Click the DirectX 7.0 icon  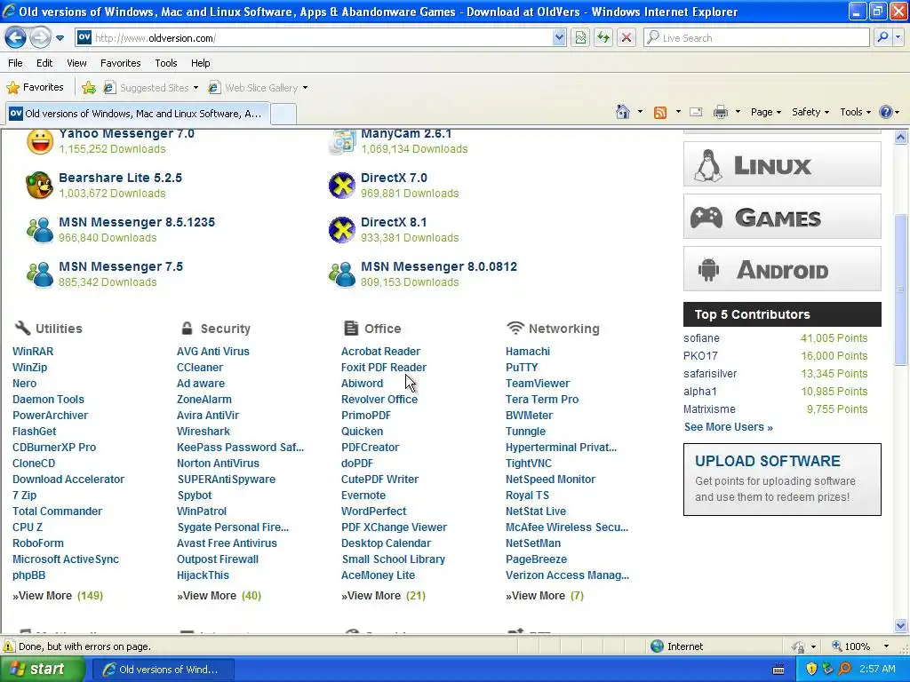pyautogui.click(x=342, y=185)
